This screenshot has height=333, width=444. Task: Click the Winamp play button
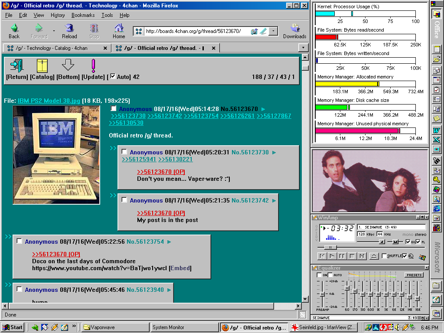click(x=332, y=256)
